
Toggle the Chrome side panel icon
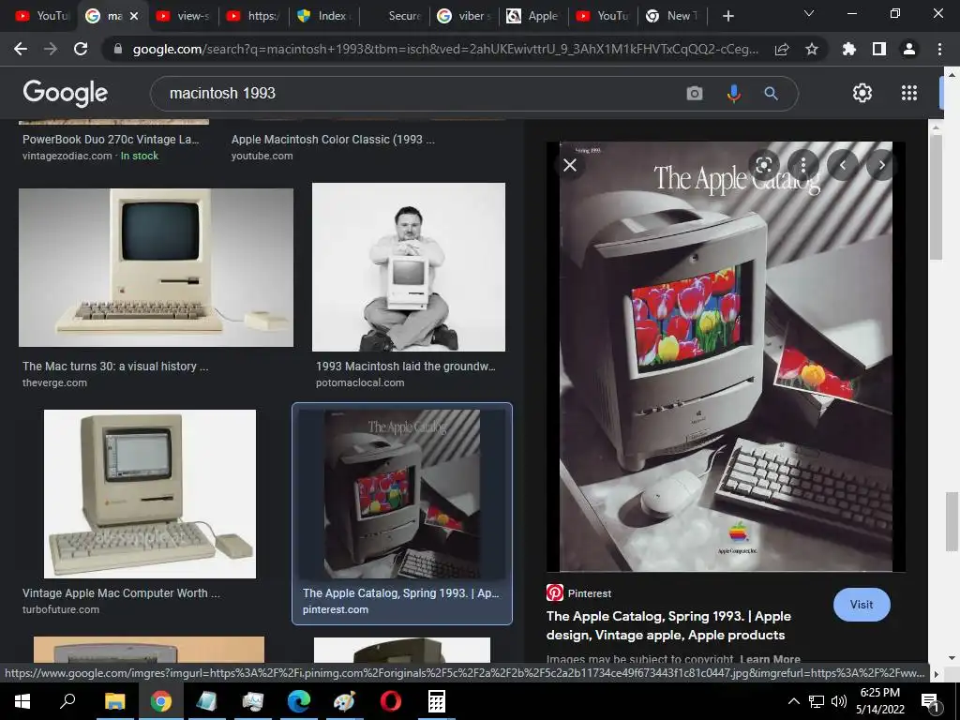878,49
